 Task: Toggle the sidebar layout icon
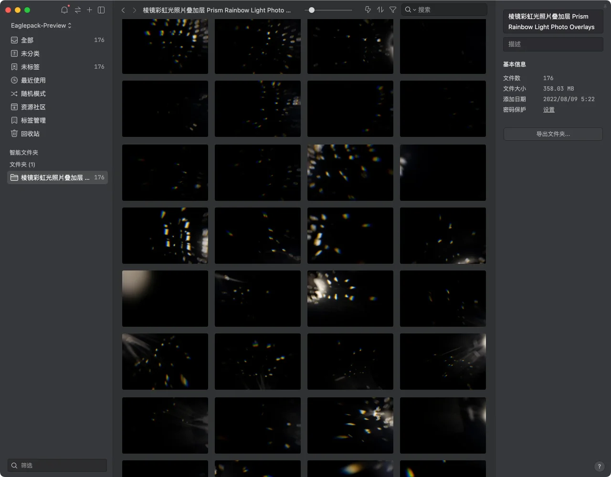click(x=101, y=10)
